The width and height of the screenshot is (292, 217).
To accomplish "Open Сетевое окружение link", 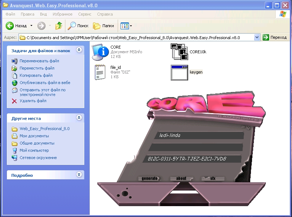I will click(38, 158).
